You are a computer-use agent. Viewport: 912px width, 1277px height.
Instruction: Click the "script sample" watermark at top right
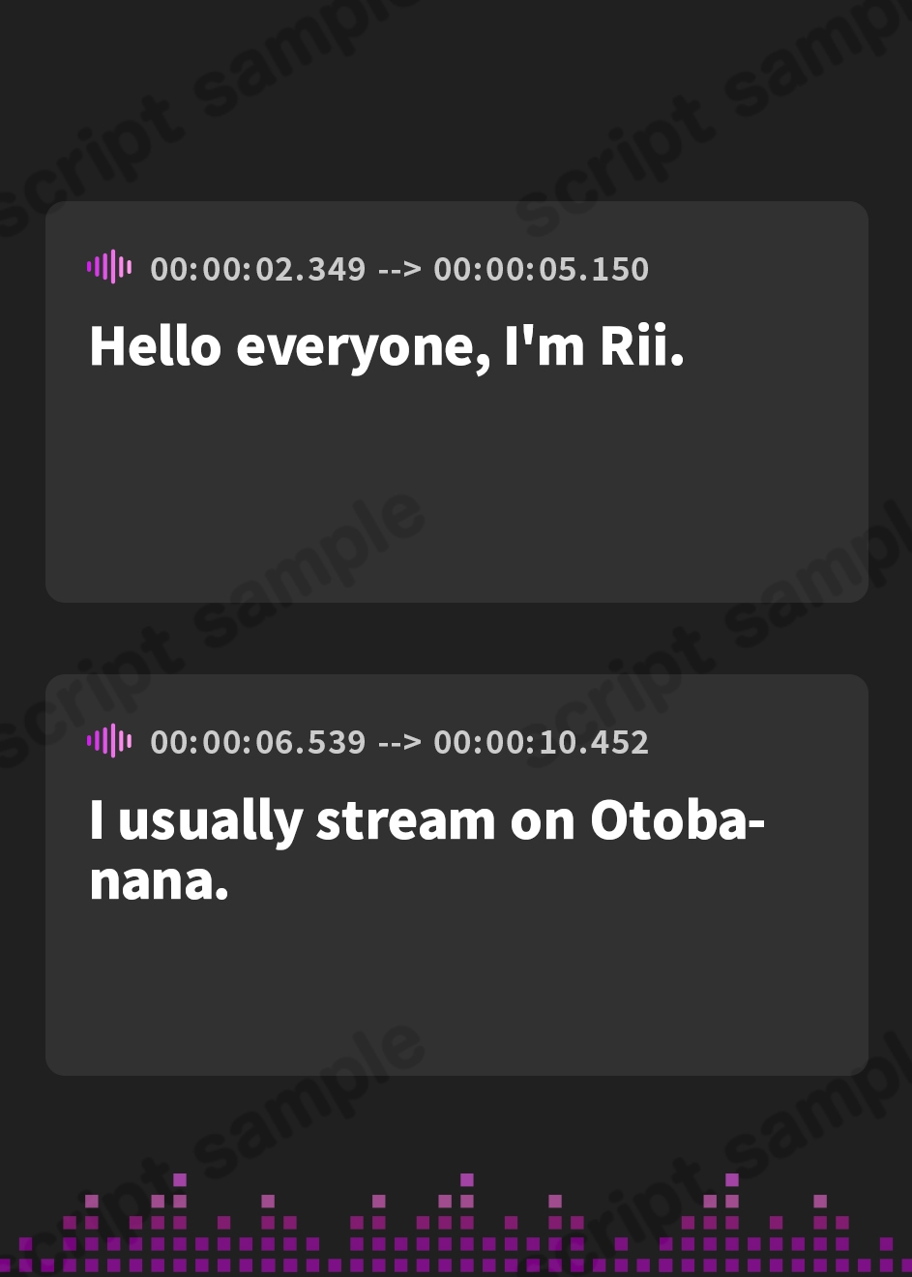point(716,106)
